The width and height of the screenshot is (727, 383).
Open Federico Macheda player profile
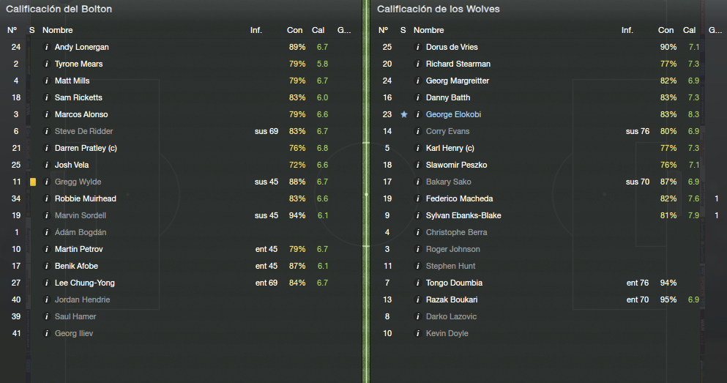click(459, 198)
